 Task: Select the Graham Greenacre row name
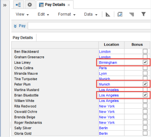tap(29, 57)
